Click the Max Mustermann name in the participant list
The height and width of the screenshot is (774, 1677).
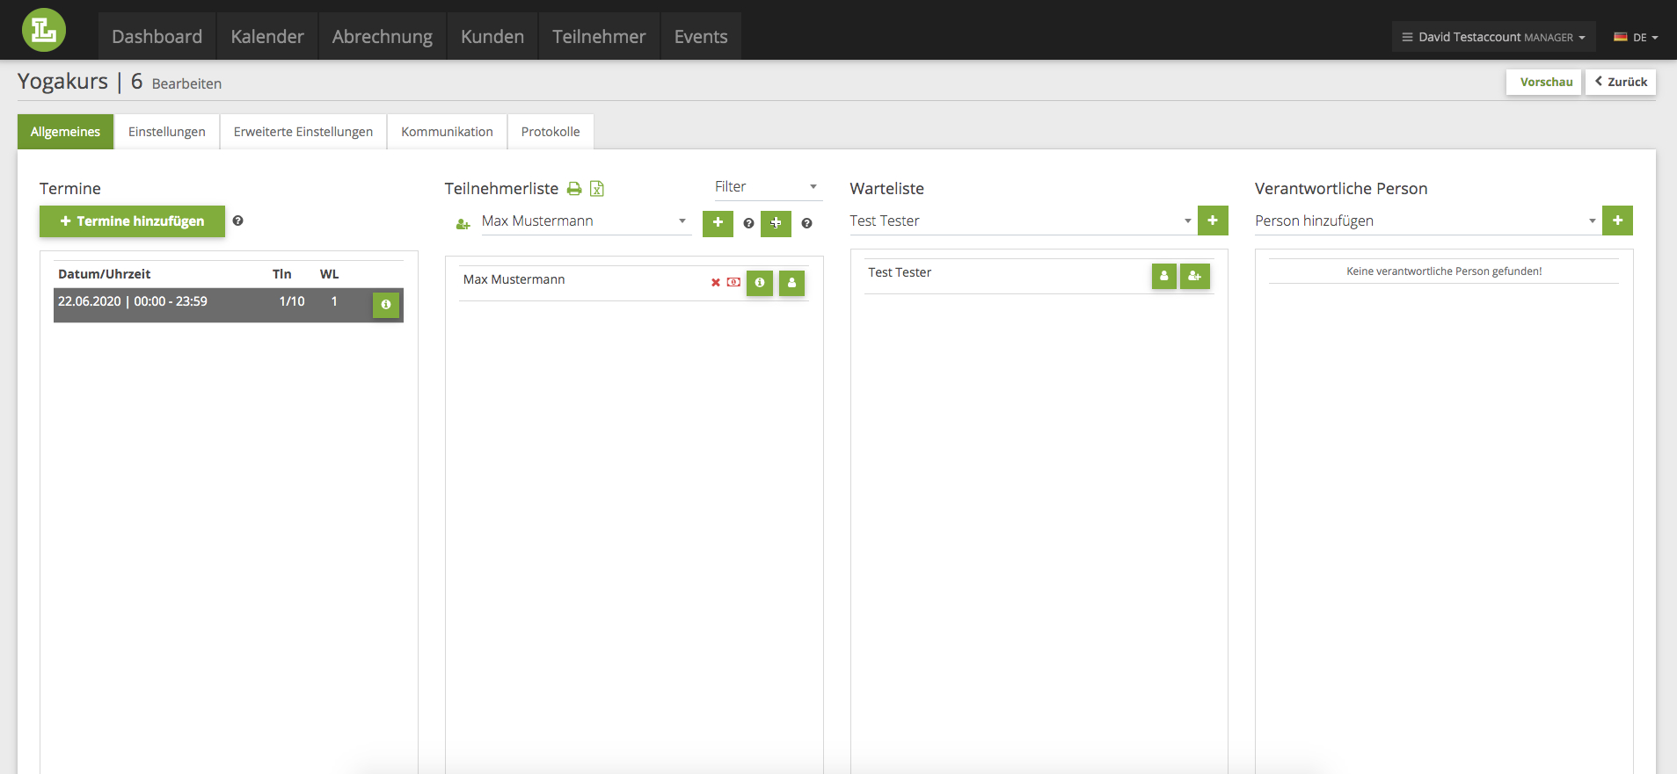tap(514, 279)
